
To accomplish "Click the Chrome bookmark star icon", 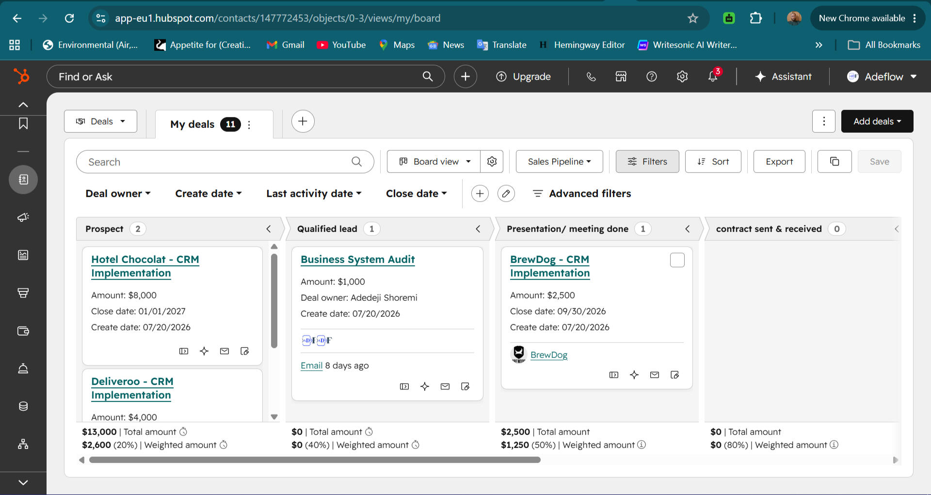I will coord(692,18).
